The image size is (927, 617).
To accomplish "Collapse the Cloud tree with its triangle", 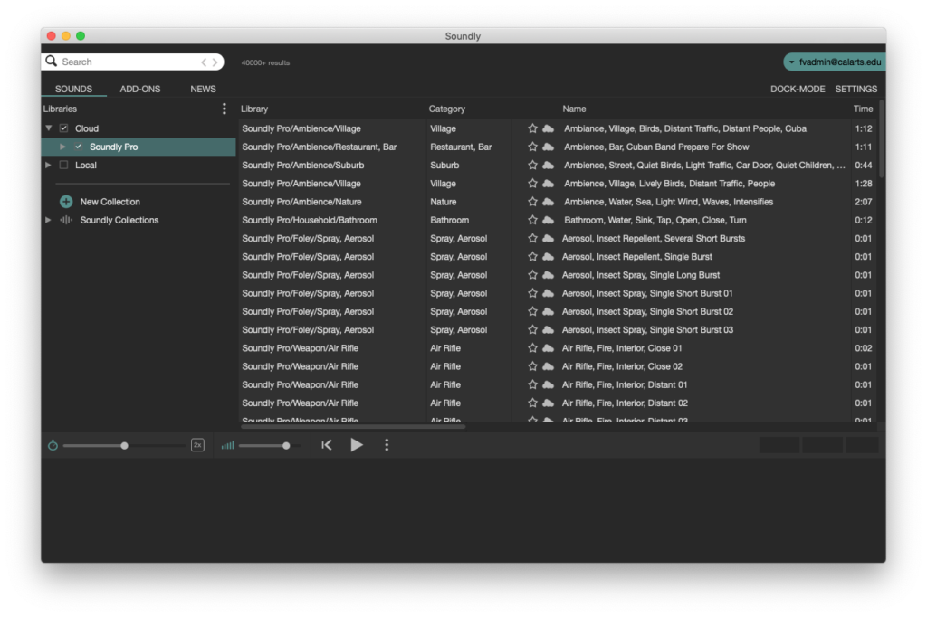I will pyautogui.click(x=48, y=128).
